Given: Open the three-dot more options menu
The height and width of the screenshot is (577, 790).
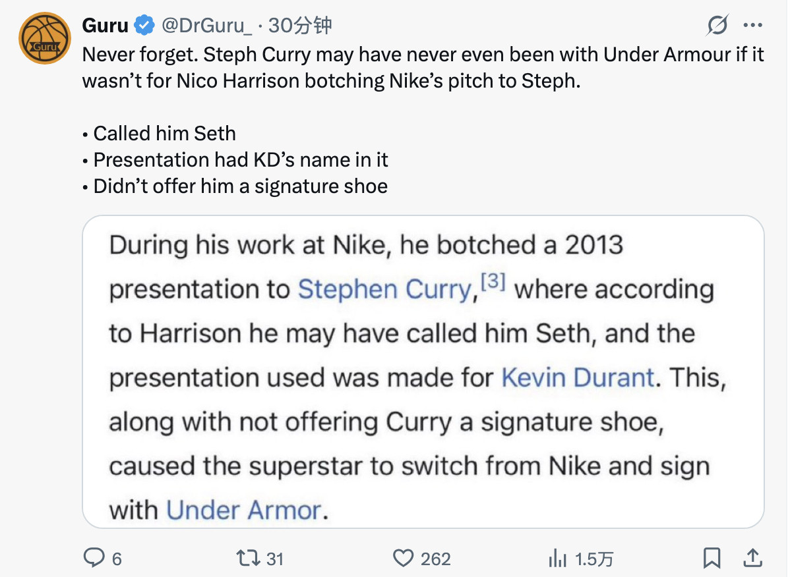Looking at the screenshot, I should click(x=752, y=26).
